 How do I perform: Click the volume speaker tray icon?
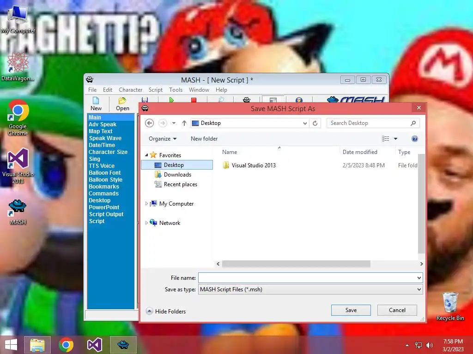430,345
